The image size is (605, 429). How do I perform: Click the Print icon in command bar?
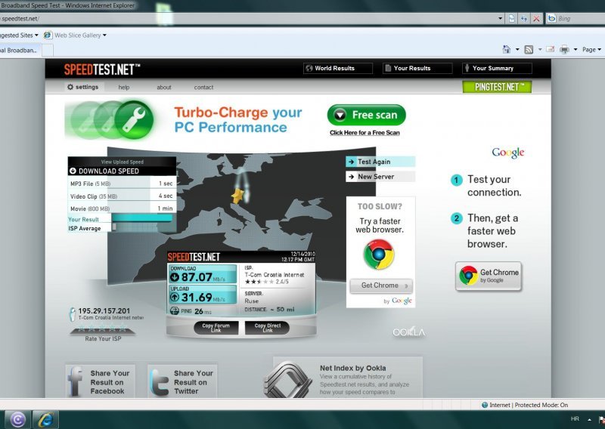point(564,49)
